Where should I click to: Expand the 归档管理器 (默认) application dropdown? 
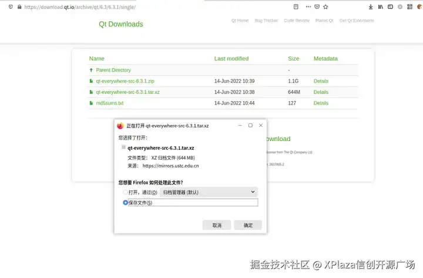coord(209,192)
